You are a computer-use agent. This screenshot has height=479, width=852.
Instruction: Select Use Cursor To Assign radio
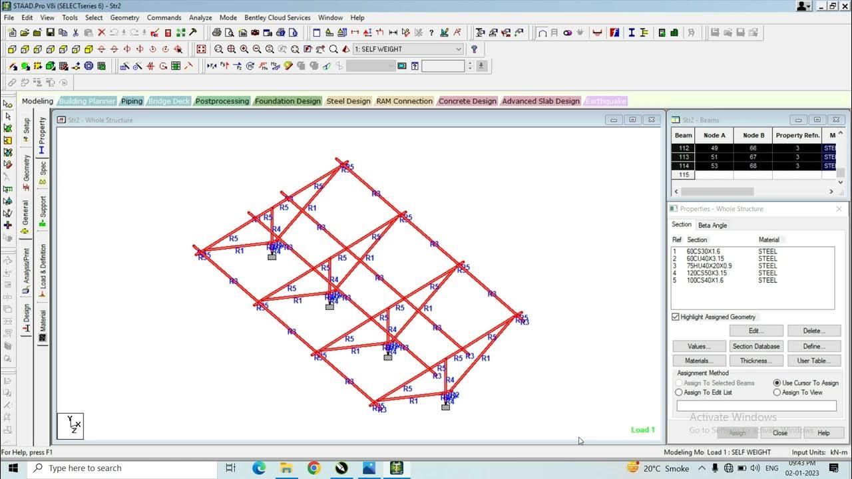click(x=777, y=383)
